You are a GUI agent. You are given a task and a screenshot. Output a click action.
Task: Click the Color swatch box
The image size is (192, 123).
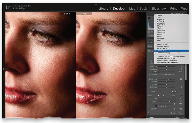pos(174,91)
